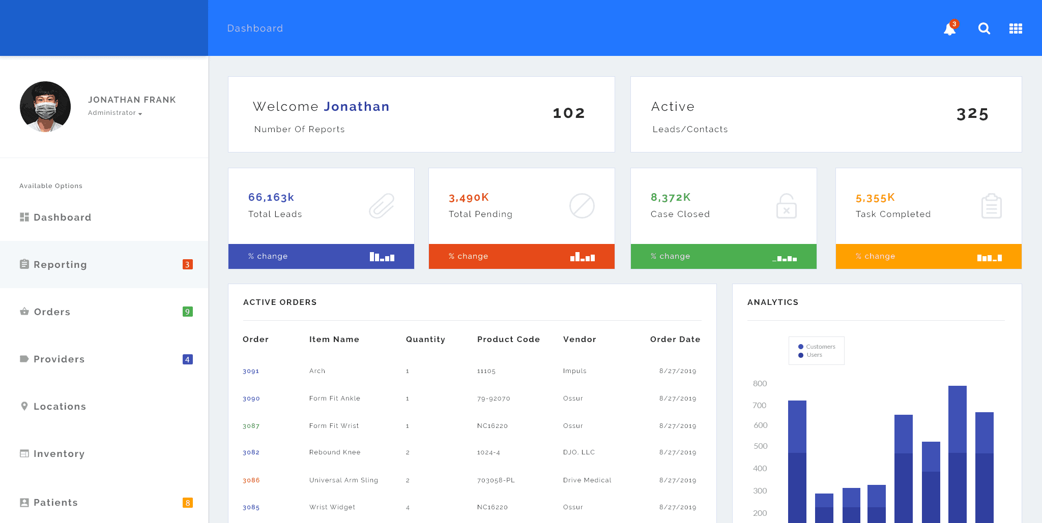Click Jonathan Frank's profile photo
1042x523 pixels.
(x=45, y=107)
